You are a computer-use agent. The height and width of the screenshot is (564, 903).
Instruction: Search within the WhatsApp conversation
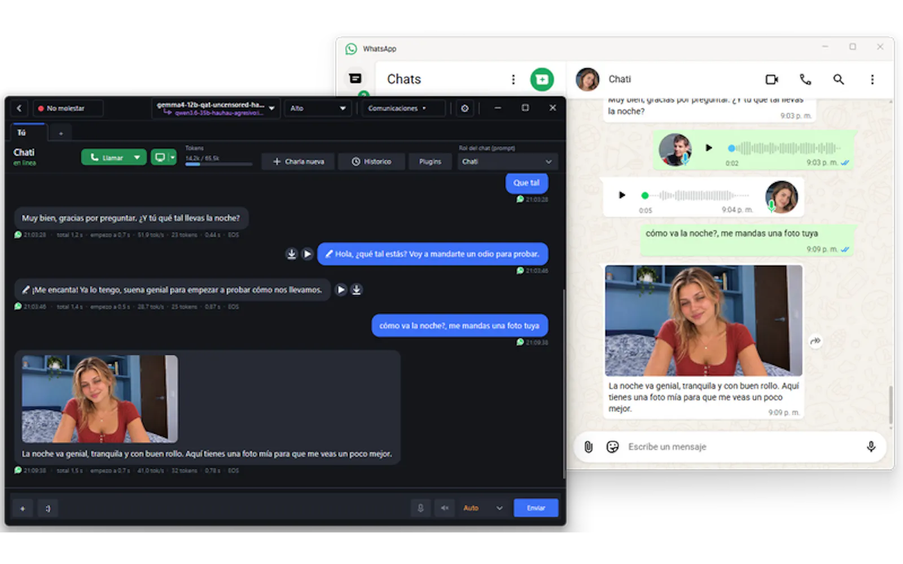coord(839,80)
